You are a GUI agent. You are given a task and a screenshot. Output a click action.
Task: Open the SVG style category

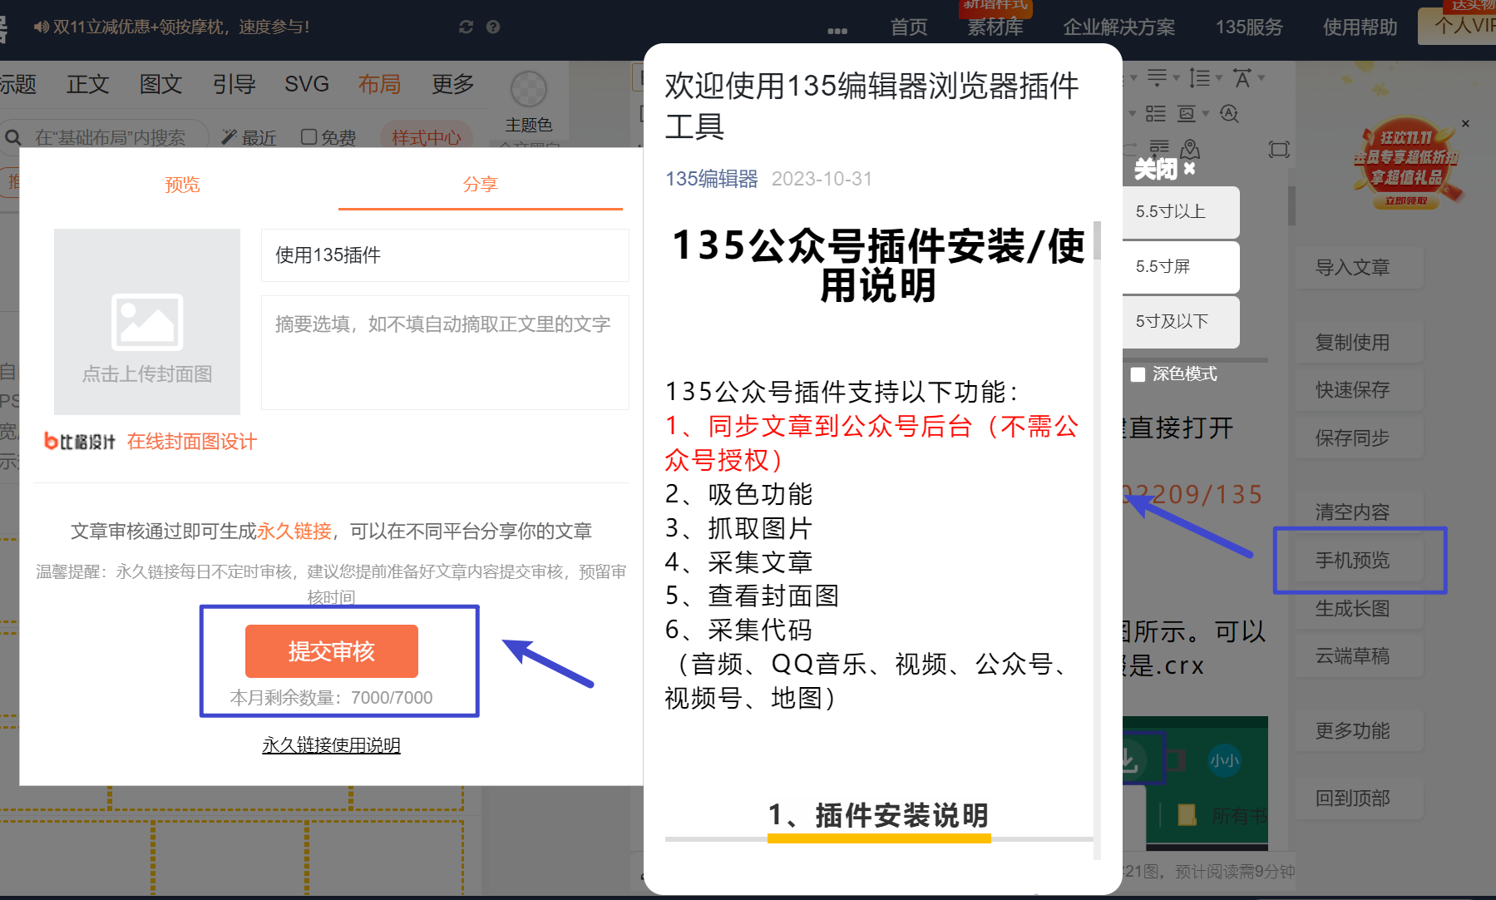(307, 84)
